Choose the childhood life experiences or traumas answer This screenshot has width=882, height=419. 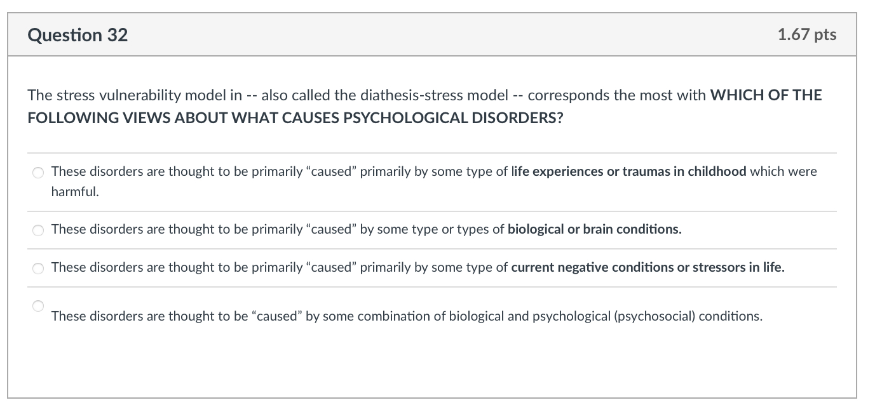tap(38, 172)
